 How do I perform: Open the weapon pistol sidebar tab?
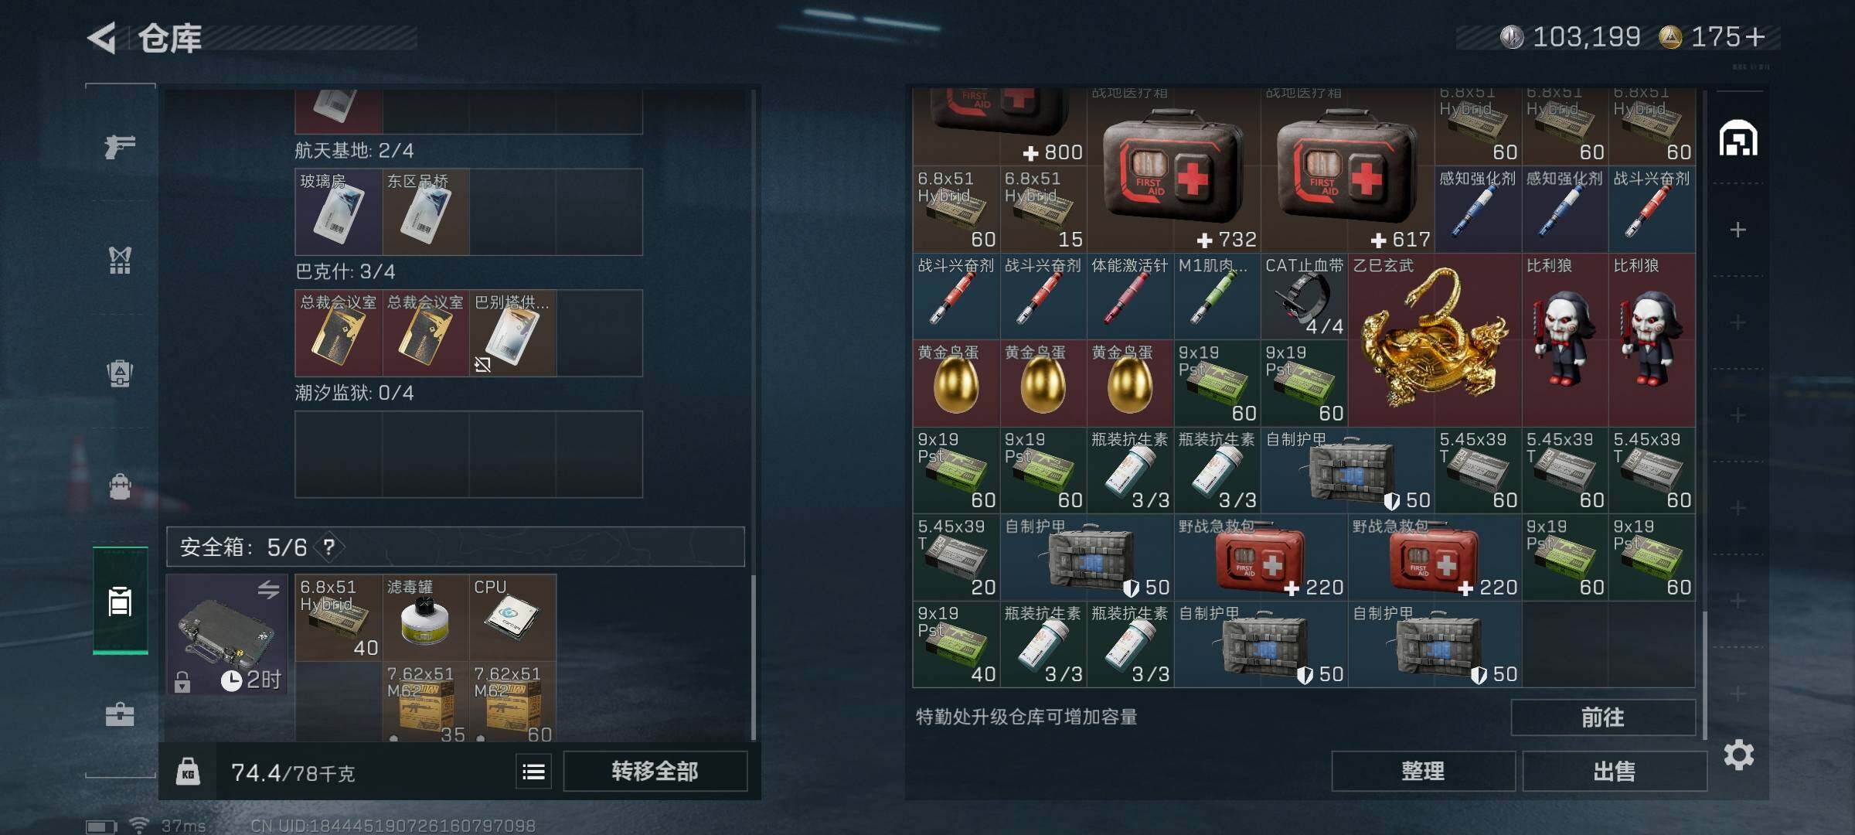(120, 146)
